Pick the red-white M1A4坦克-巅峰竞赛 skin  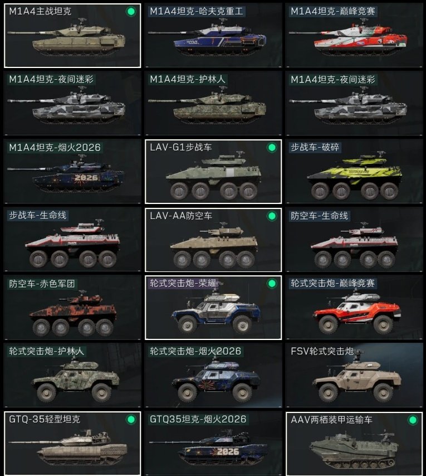[x=354, y=36]
